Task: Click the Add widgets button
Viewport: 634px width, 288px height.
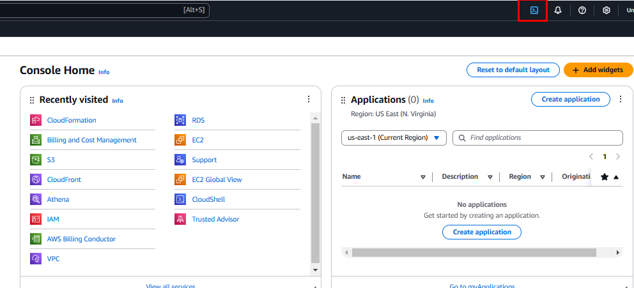Action: [598, 70]
